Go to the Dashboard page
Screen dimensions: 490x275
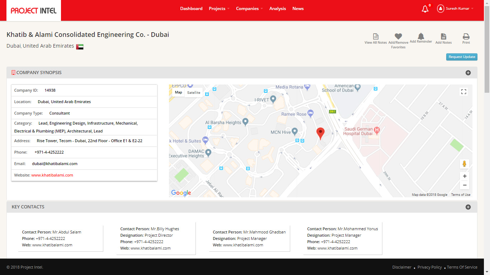[191, 9]
